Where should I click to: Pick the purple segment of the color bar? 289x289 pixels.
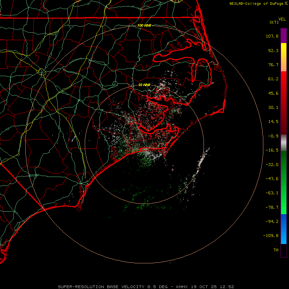[x=284, y=36]
